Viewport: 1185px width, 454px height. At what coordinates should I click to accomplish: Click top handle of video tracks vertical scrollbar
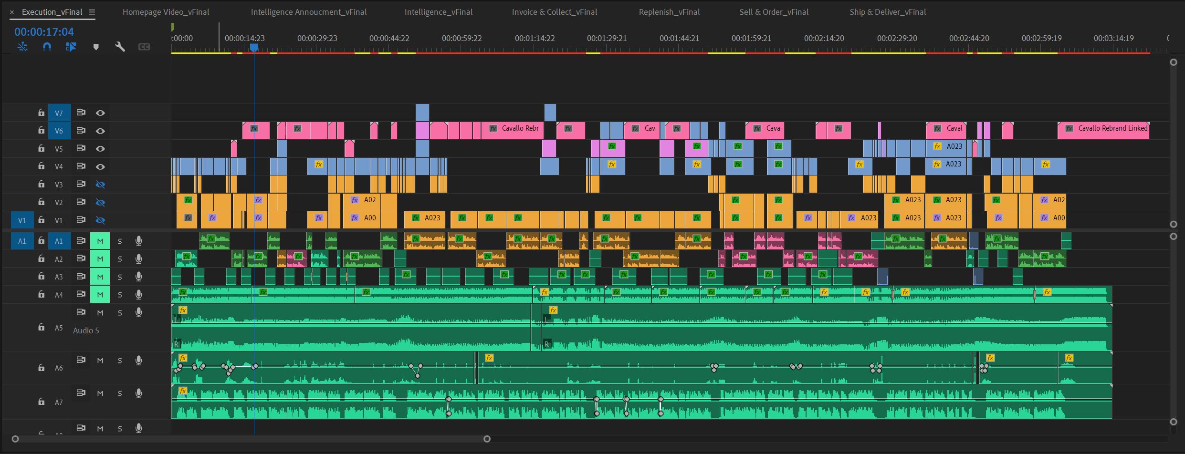point(1174,62)
